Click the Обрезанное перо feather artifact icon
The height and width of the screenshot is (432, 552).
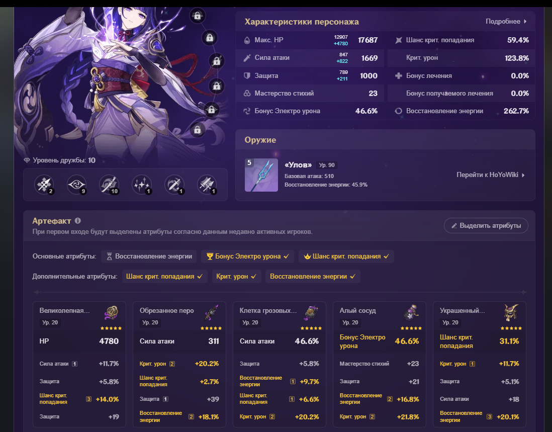[211, 312]
